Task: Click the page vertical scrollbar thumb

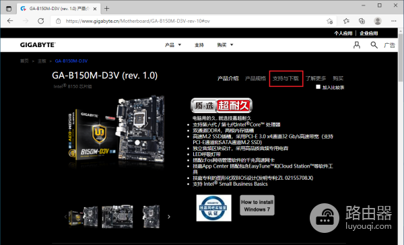Action: (401, 57)
